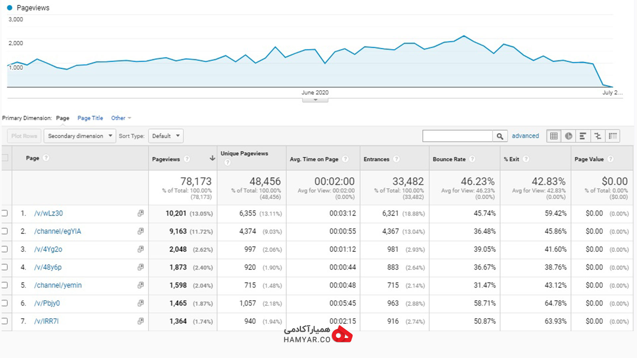The height and width of the screenshot is (358, 637).
Task: Open the /channel/egYlA page link
Action: point(57,231)
